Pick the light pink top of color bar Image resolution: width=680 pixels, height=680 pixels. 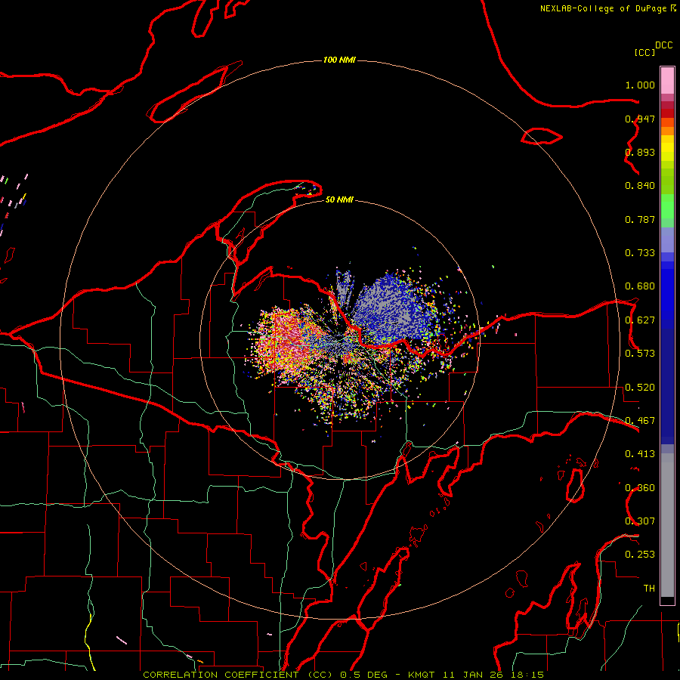point(667,81)
